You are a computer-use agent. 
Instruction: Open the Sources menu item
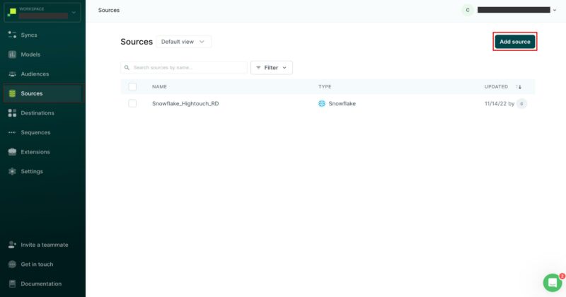click(32, 93)
